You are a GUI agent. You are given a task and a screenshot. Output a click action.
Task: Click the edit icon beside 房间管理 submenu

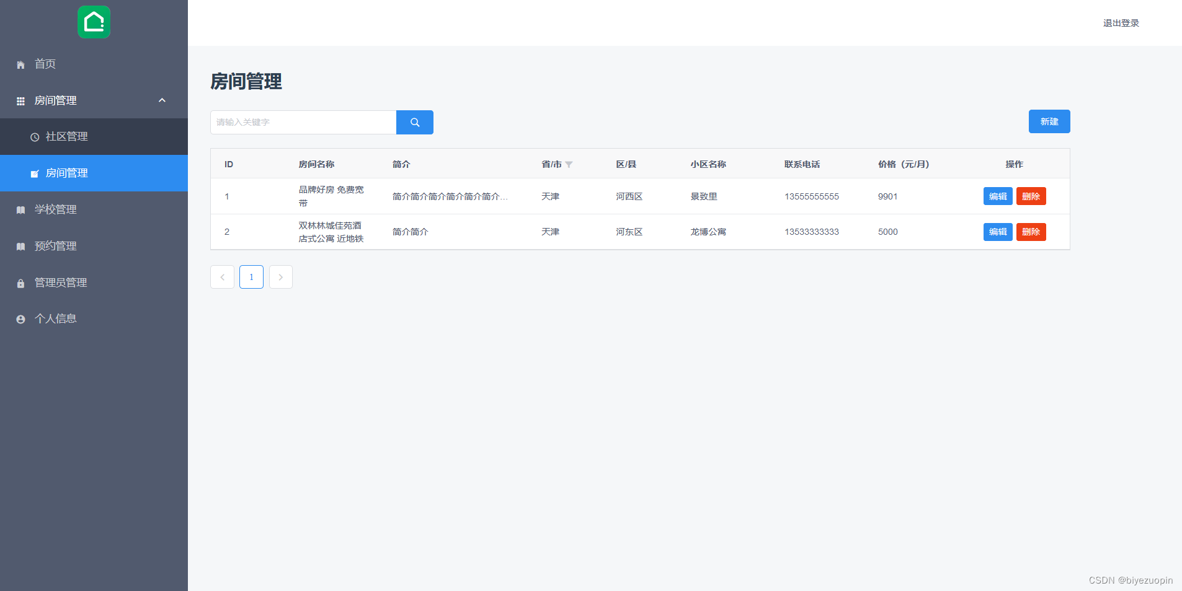pyautogui.click(x=35, y=173)
